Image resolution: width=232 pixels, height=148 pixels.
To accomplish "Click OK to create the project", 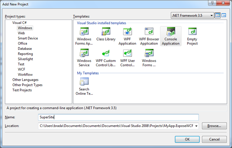I will click(x=187, y=139).
